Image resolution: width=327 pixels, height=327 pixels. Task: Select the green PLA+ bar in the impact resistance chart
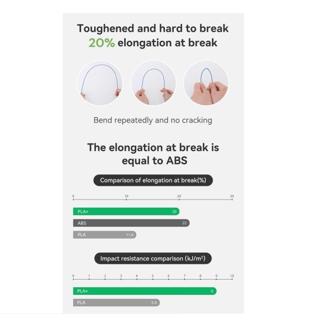tap(144, 291)
